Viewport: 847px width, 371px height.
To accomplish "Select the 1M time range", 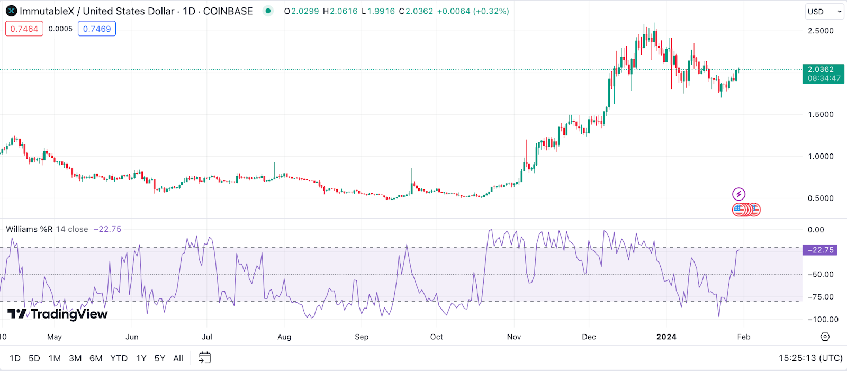I will point(55,358).
